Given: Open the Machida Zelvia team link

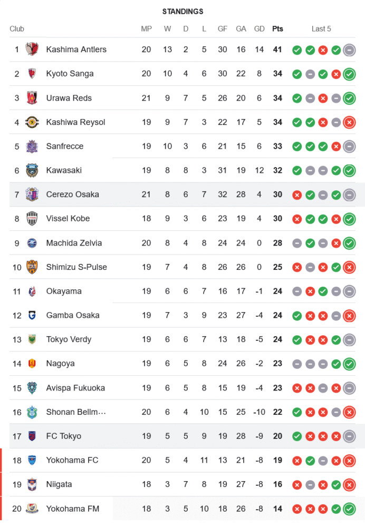Looking at the screenshot, I should pyautogui.click(x=74, y=243).
